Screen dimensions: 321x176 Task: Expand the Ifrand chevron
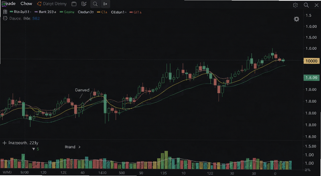click(79, 147)
